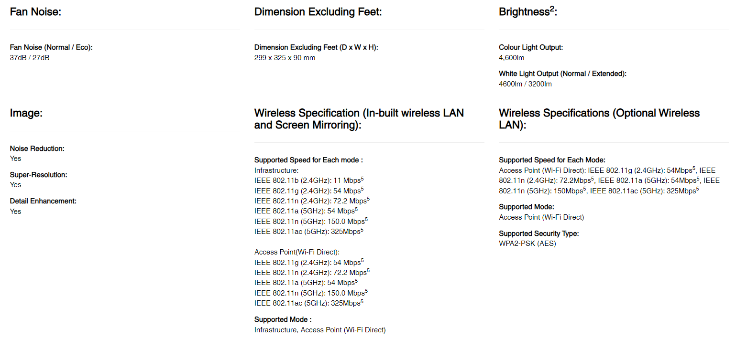736x339 pixels.
Task: Click the "Fan Noise:" section heading
Action: pos(35,11)
